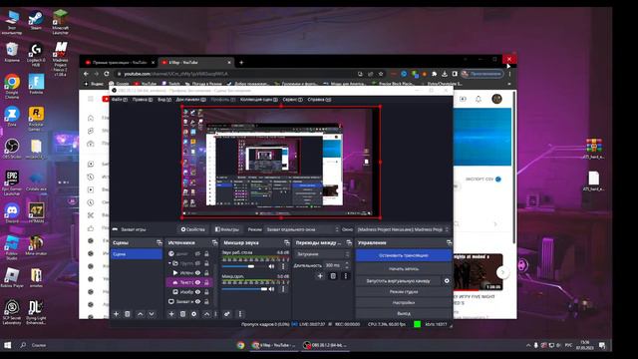The height and width of the screenshot is (359, 638).
Task: Add a scene transition with the plus icon
Action: 320,276
